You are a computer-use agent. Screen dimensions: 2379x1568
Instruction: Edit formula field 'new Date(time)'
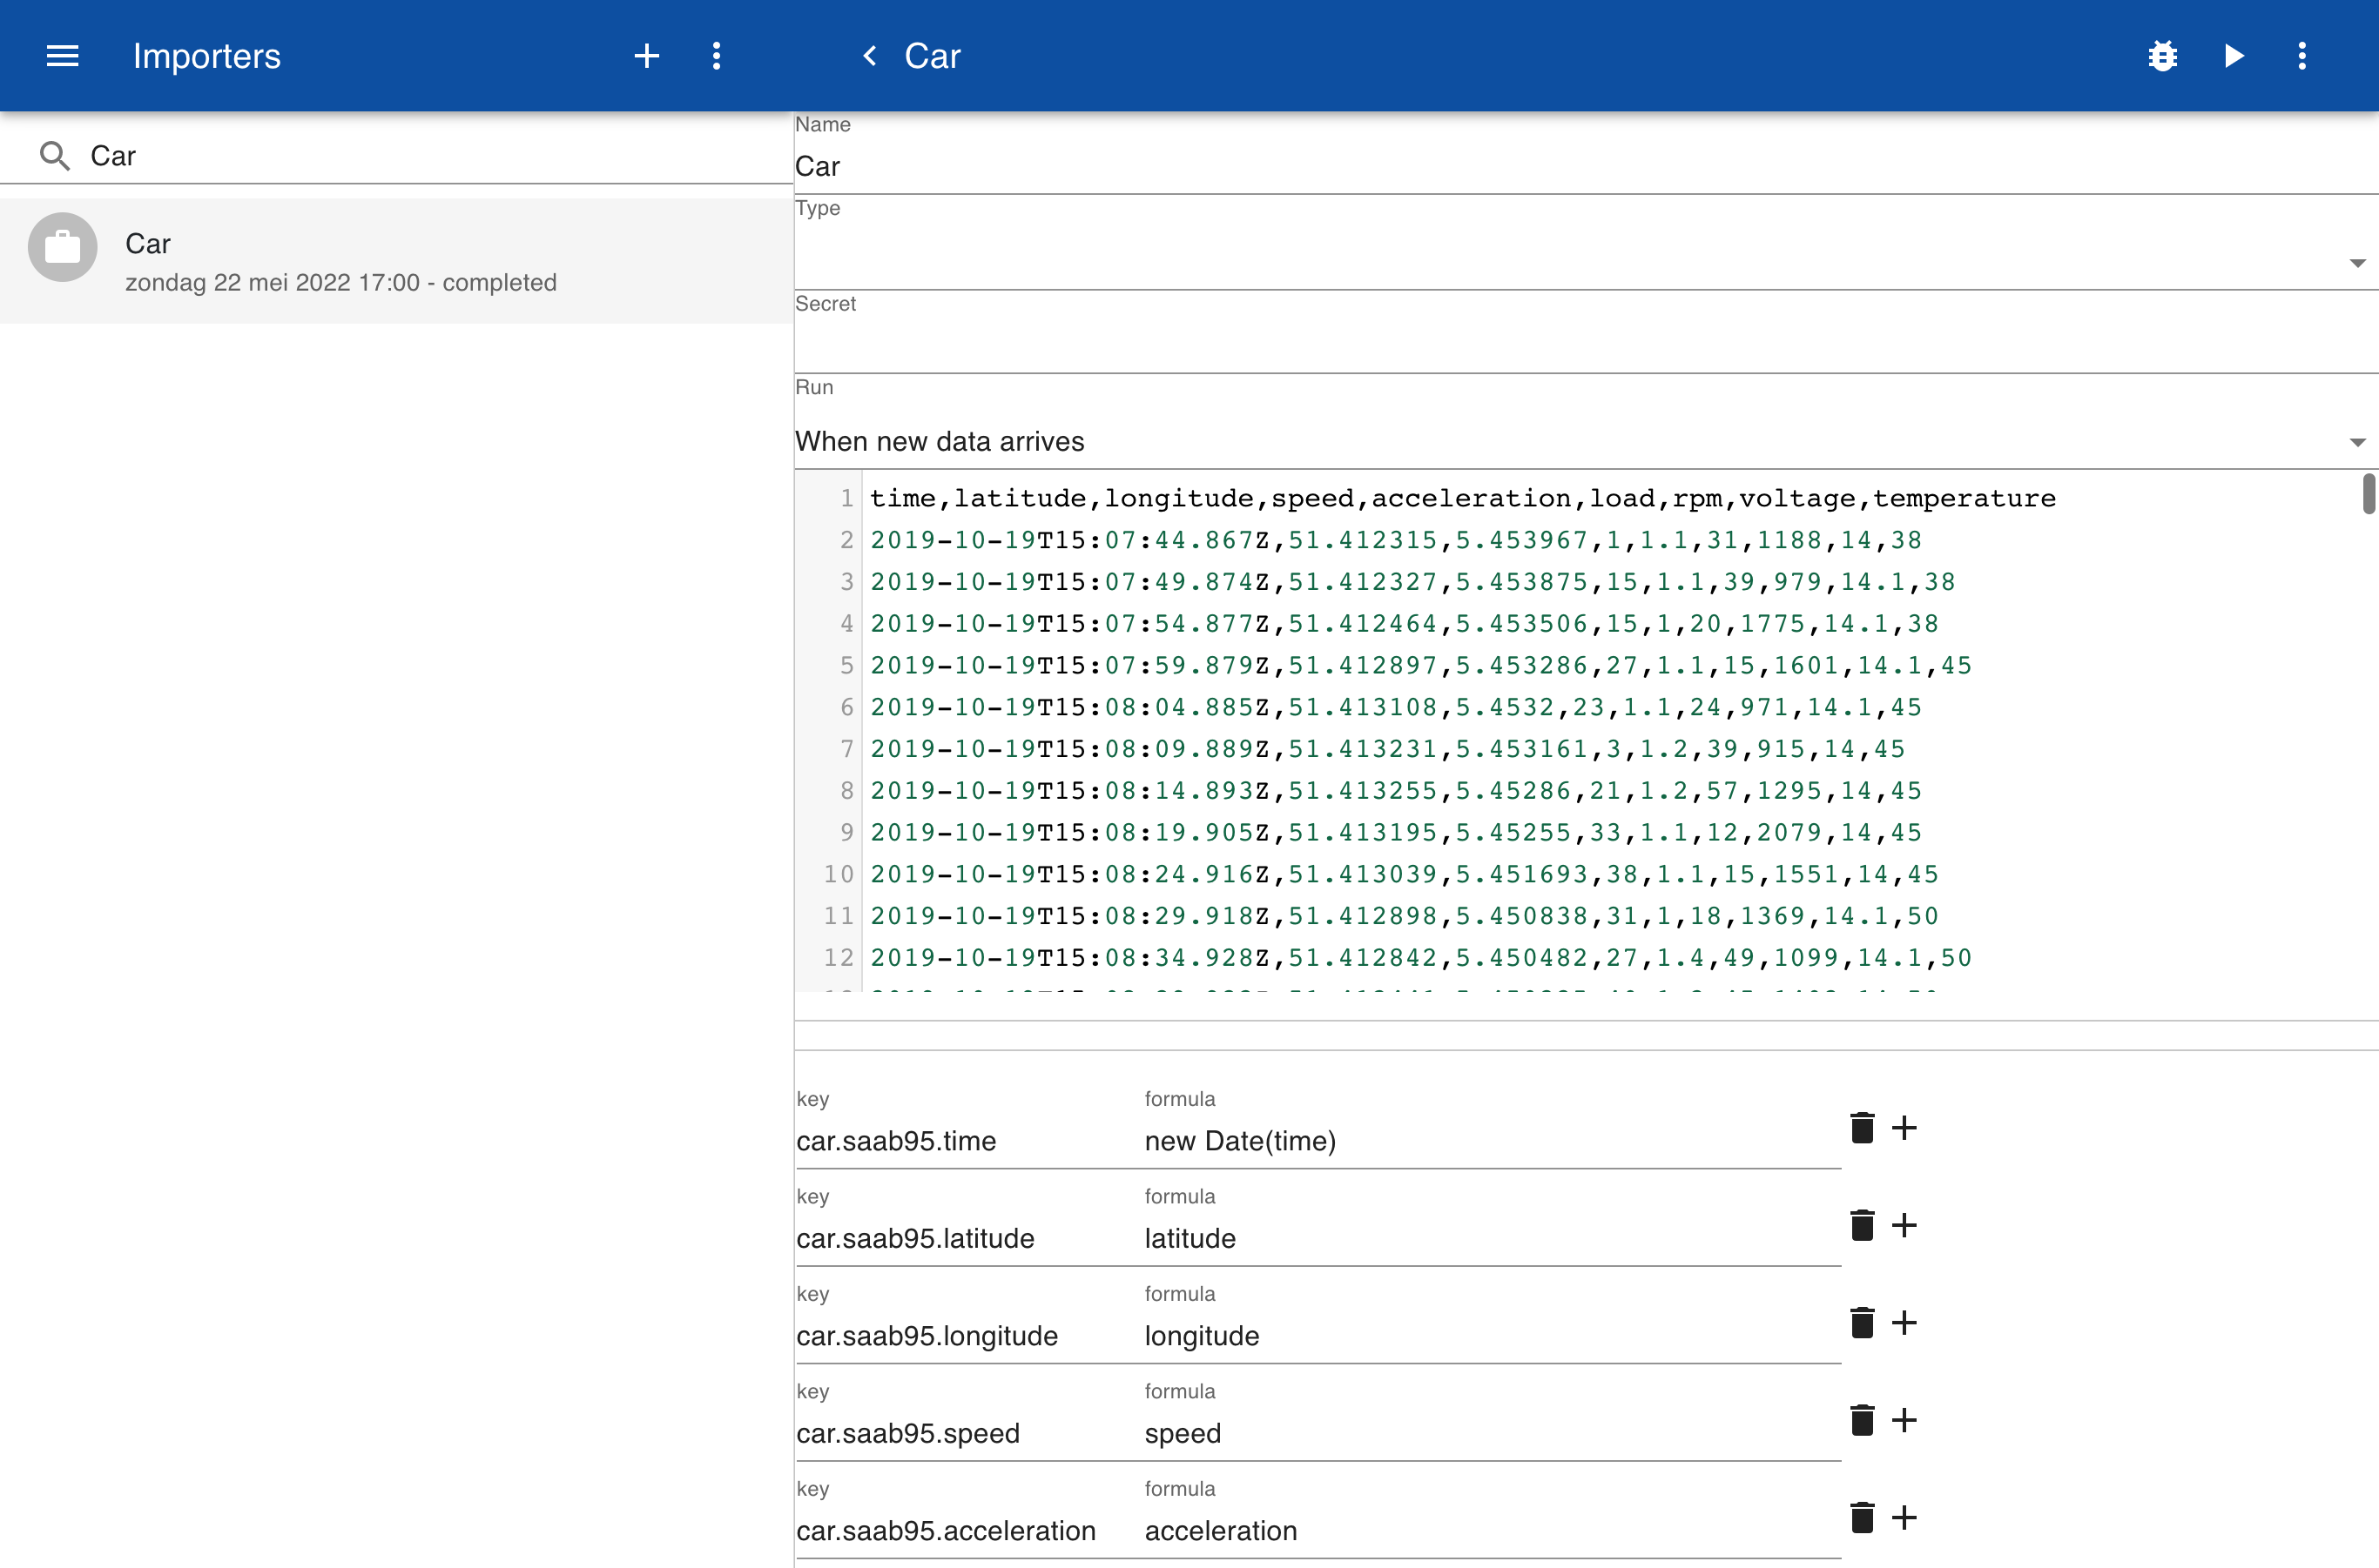click(x=1492, y=1141)
